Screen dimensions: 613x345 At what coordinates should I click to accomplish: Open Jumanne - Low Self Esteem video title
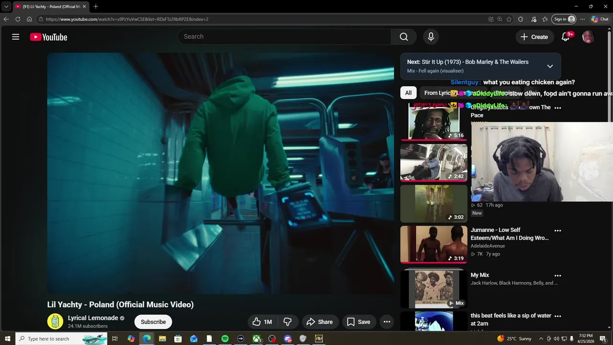pos(510,234)
